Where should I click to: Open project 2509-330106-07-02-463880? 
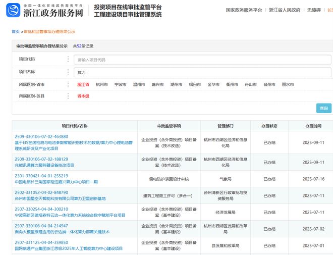pos(41,136)
